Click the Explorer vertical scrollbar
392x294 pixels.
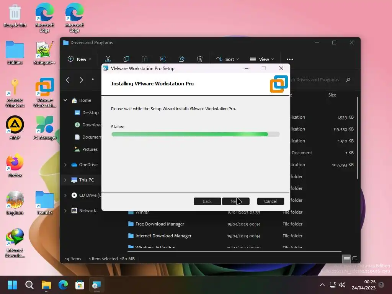358,138
